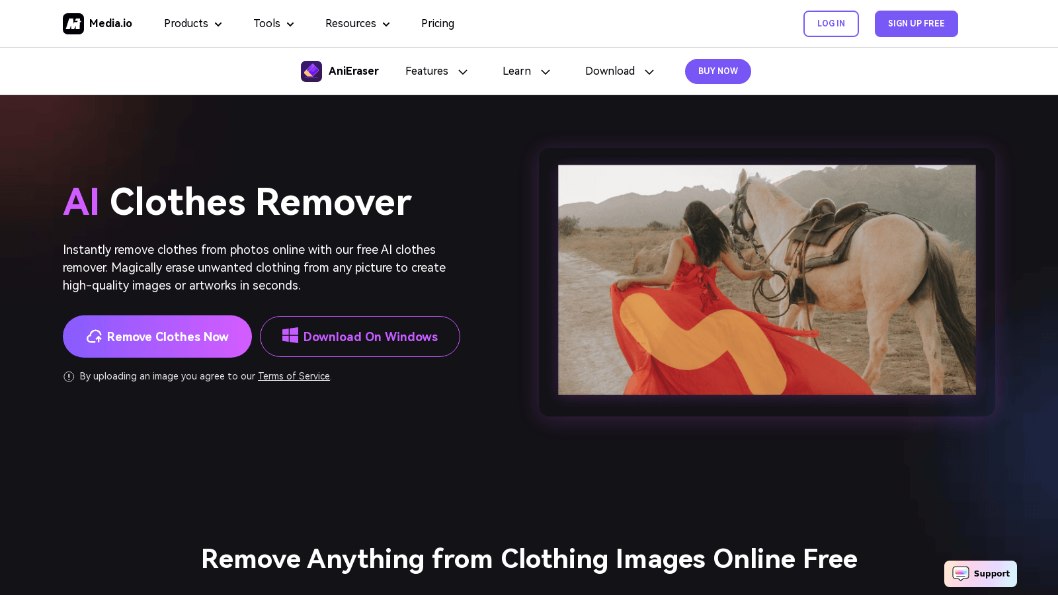Click the AI Clothes Remover heading
The image size is (1058, 595).
(x=237, y=202)
